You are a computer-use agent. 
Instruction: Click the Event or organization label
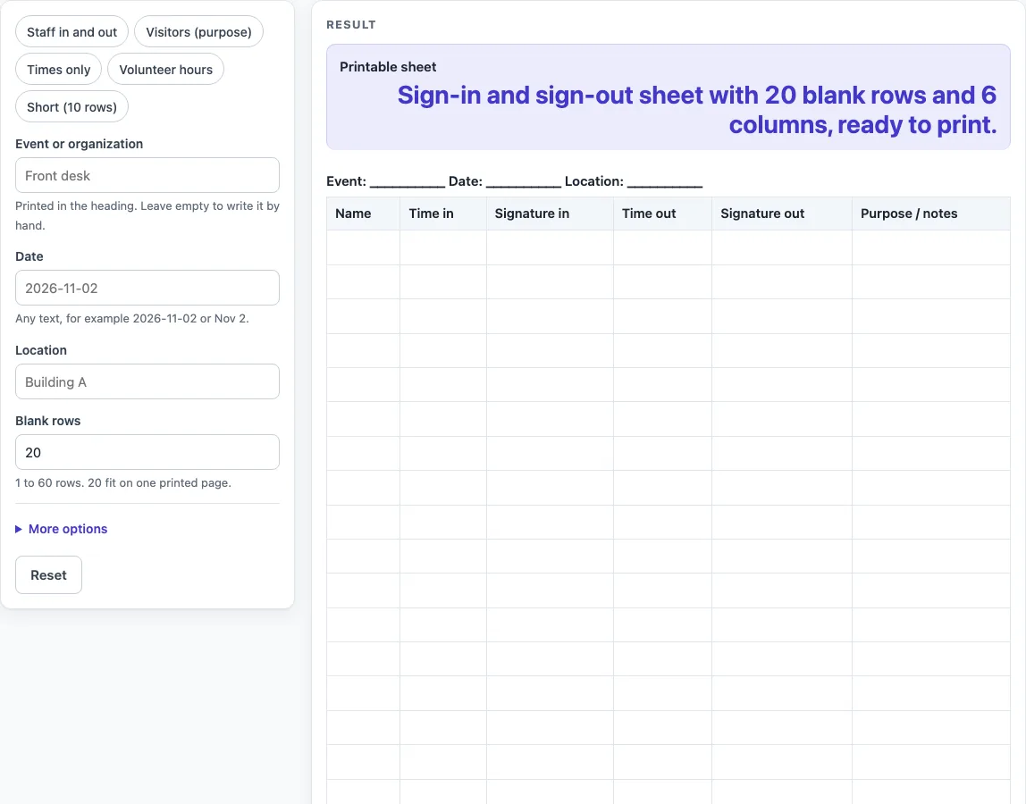pyautogui.click(x=80, y=144)
